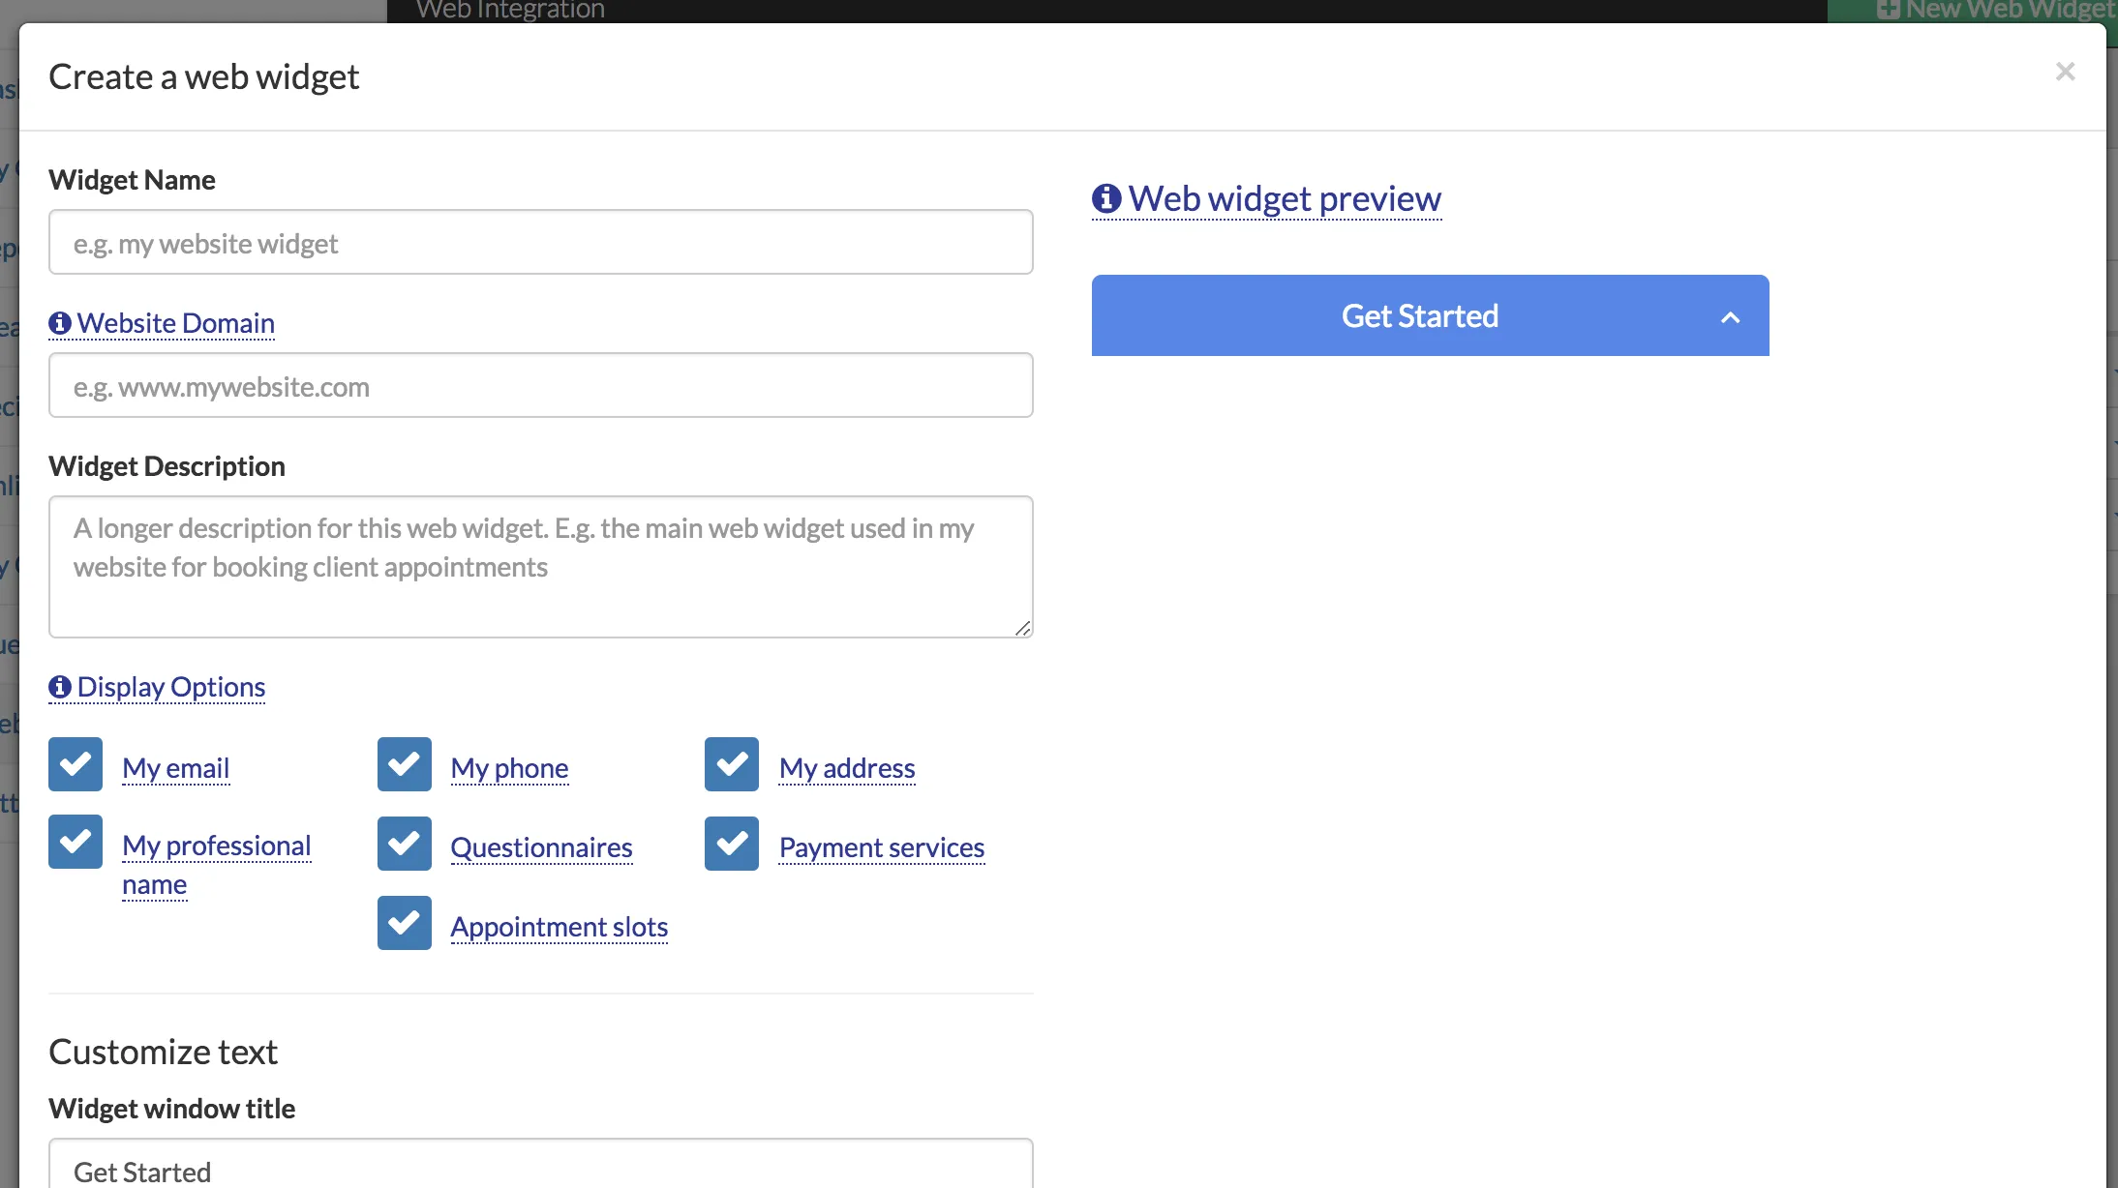
Task: Click into the Website Domain text field
Action: coord(540,385)
